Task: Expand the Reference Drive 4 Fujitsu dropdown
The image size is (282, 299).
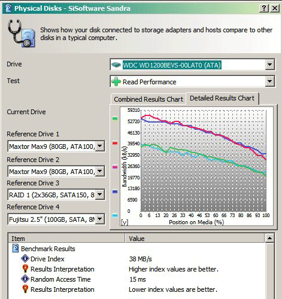Action: [x=100, y=219]
